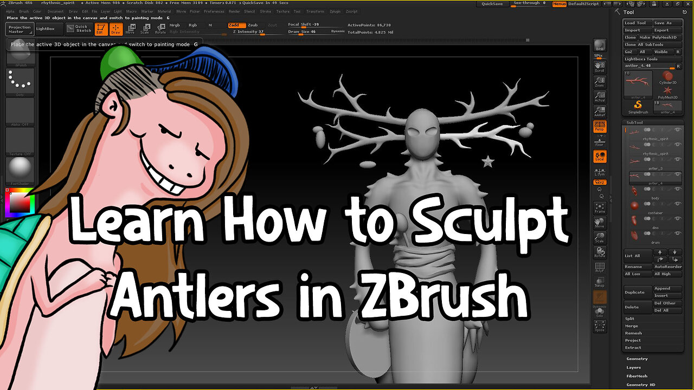
Task: Toggle Zsub mode
Action: pyautogui.click(x=253, y=25)
